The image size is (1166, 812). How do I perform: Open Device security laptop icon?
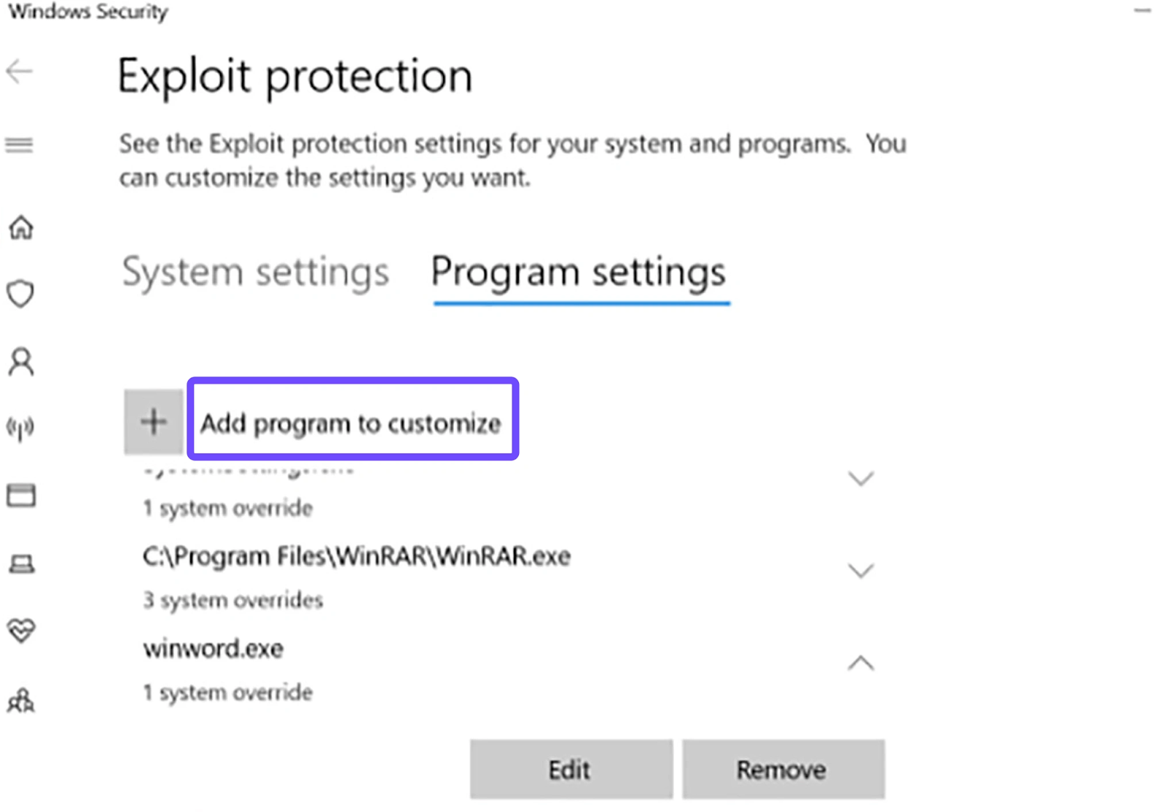21,564
